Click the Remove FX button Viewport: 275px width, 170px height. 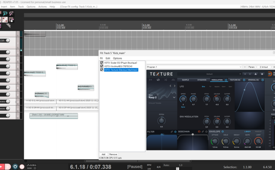click(x=113, y=155)
